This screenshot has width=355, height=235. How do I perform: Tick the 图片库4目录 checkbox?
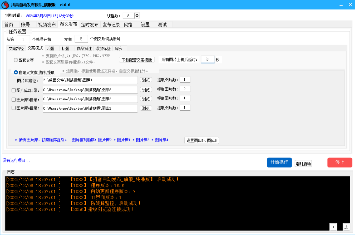(14, 108)
